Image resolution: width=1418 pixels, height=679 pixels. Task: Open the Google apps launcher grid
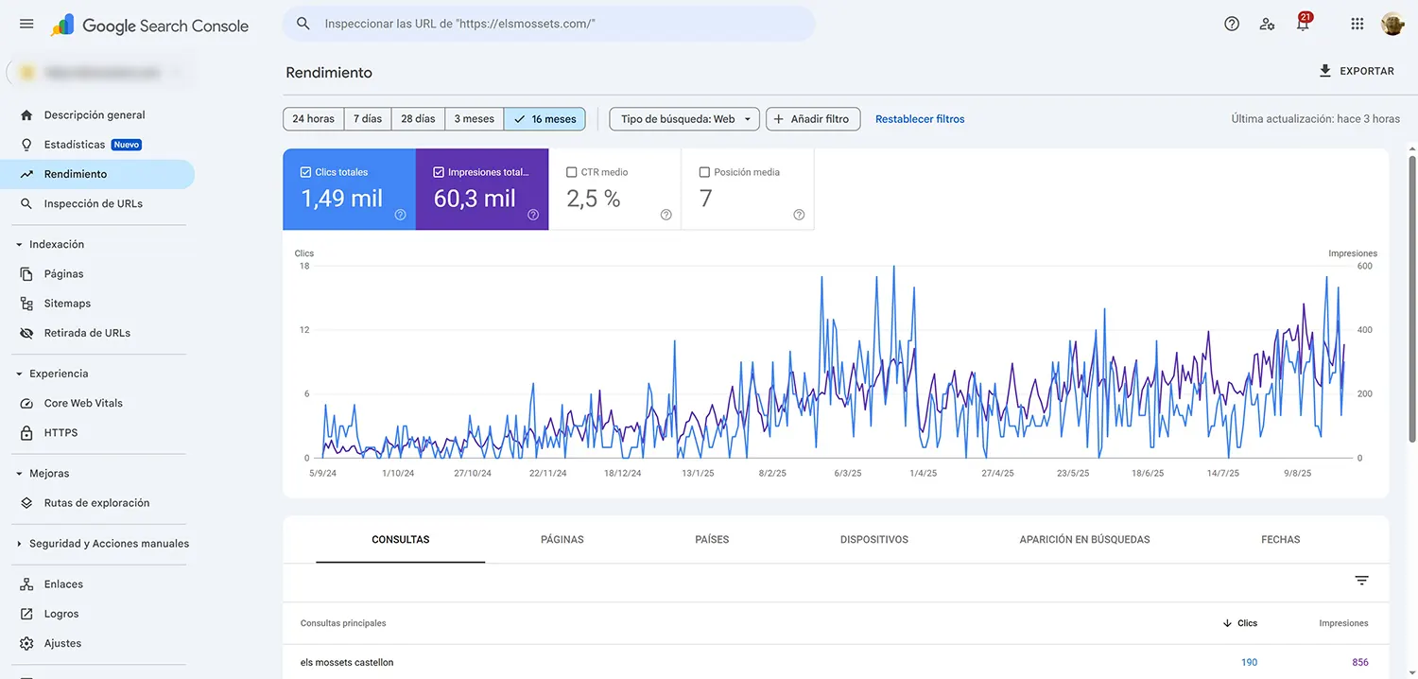point(1357,24)
